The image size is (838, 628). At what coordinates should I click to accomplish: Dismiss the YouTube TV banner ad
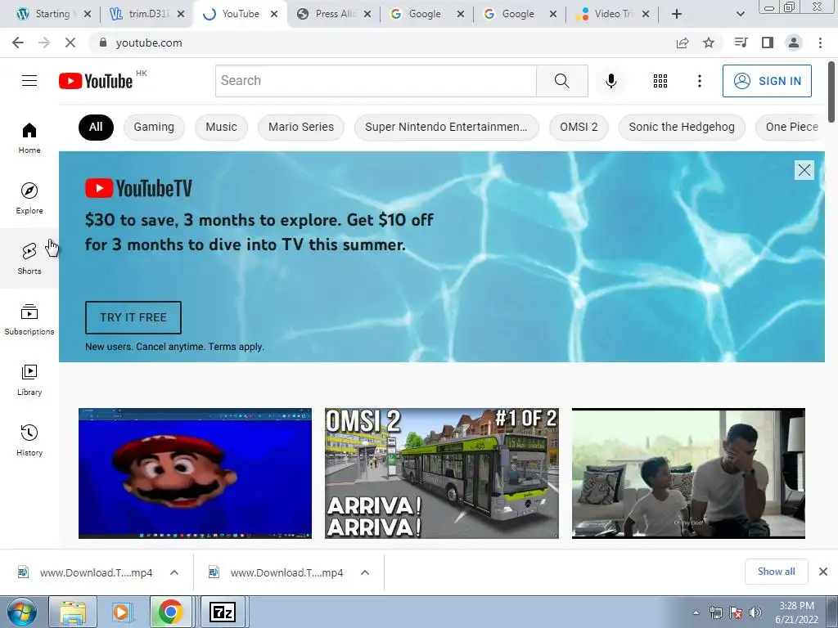804,170
